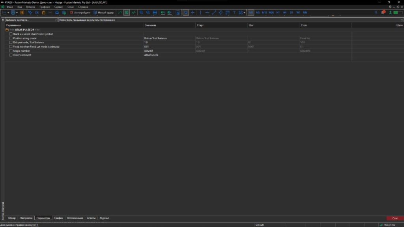This screenshot has width=404, height=227.
Task: Open the Графики menu
Action: pyautogui.click(x=45, y=7)
